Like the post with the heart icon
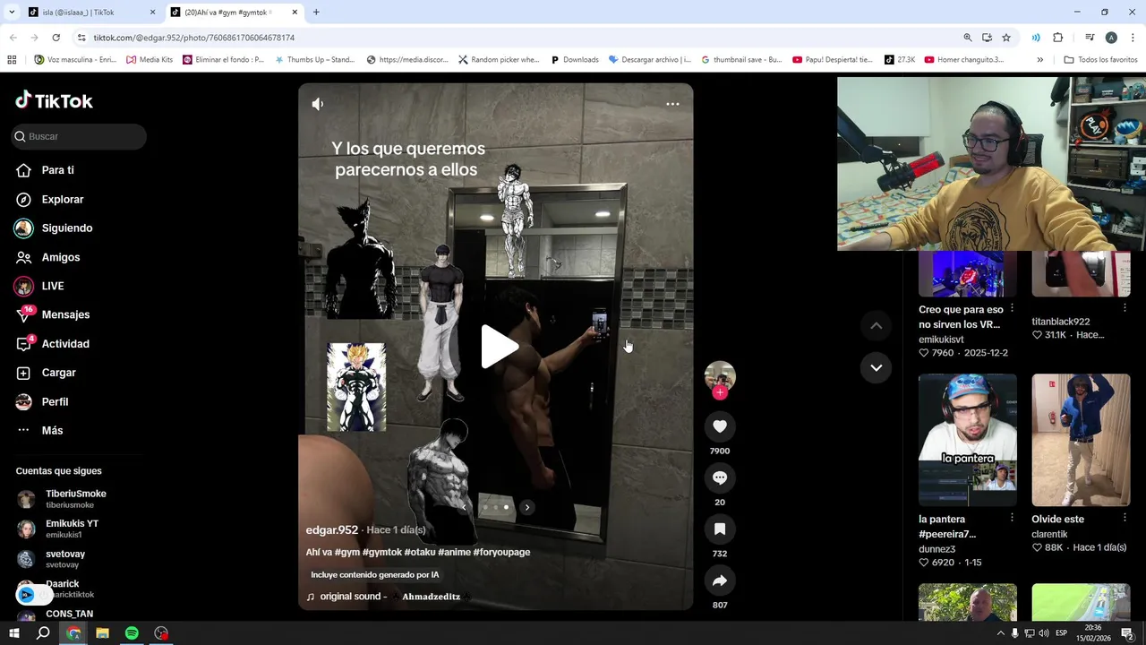 (x=720, y=426)
